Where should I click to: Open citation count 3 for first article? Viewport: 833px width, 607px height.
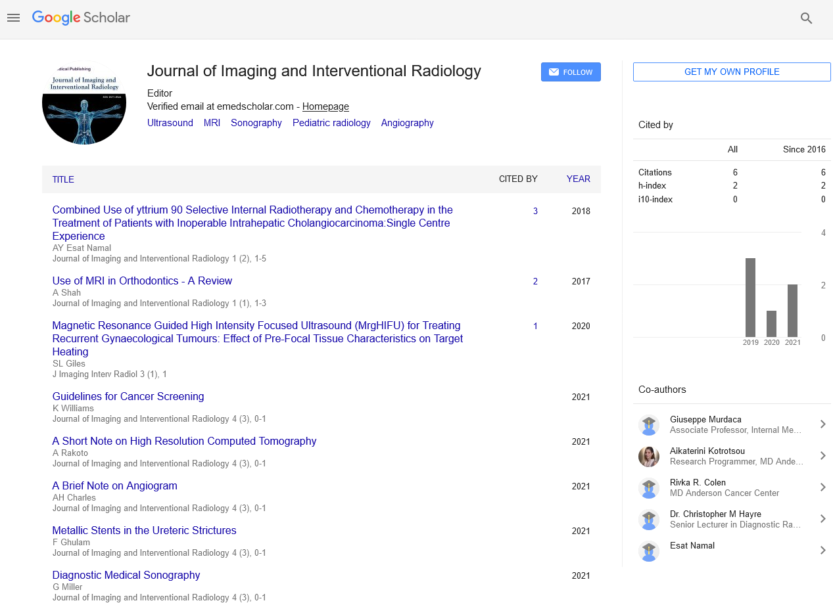[535, 212]
